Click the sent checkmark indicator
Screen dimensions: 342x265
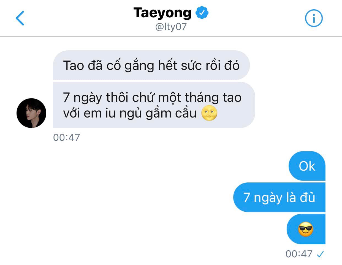(x=320, y=254)
